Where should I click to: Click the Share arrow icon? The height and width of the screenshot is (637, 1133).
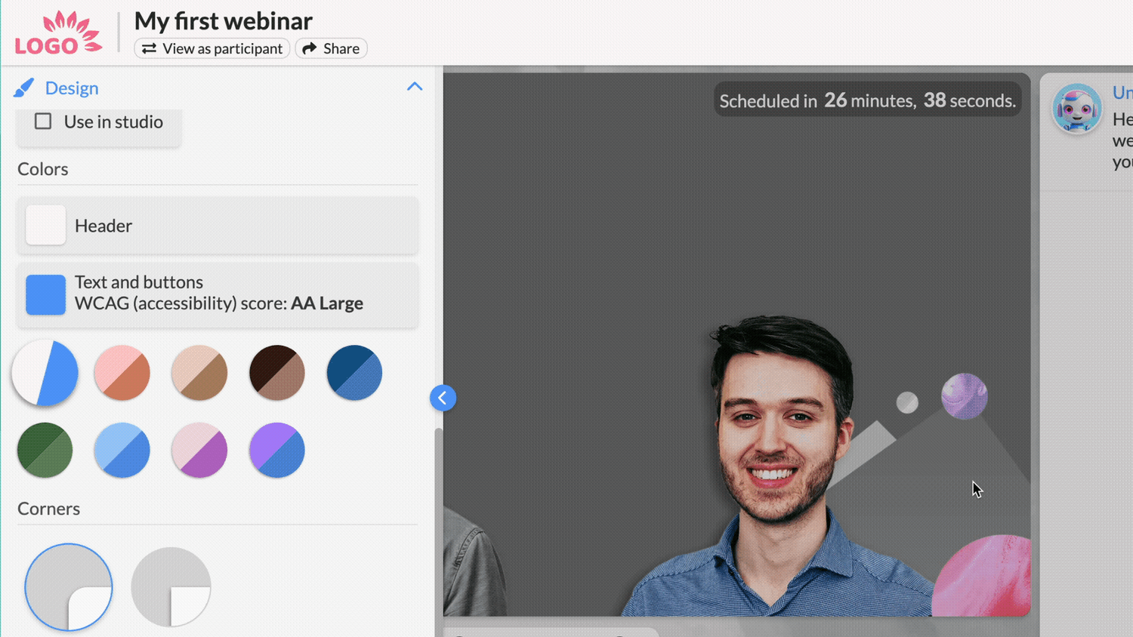tap(310, 48)
